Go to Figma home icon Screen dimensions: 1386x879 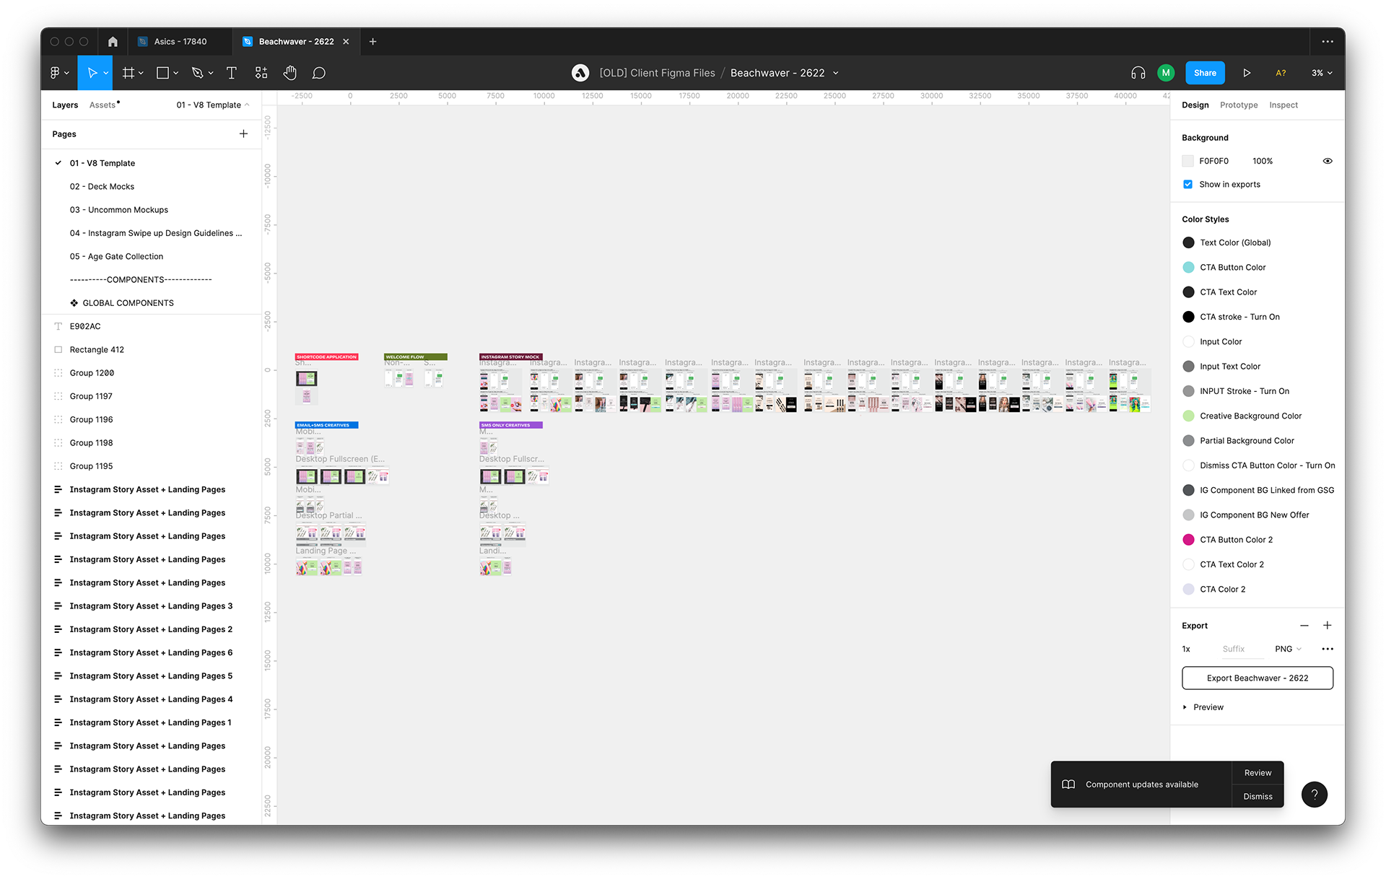[113, 42]
